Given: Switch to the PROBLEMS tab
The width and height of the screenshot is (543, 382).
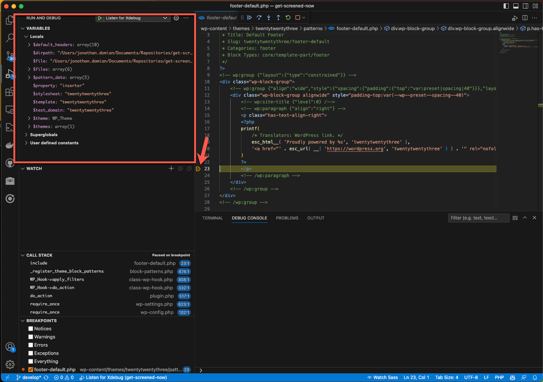Looking at the screenshot, I should [x=287, y=218].
